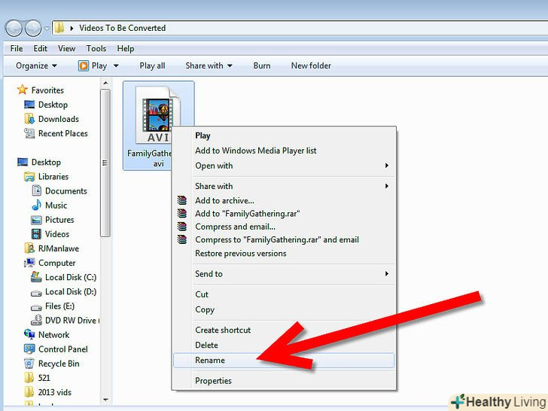
Task: Click the Play toolbar button
Action: point(93,65)
